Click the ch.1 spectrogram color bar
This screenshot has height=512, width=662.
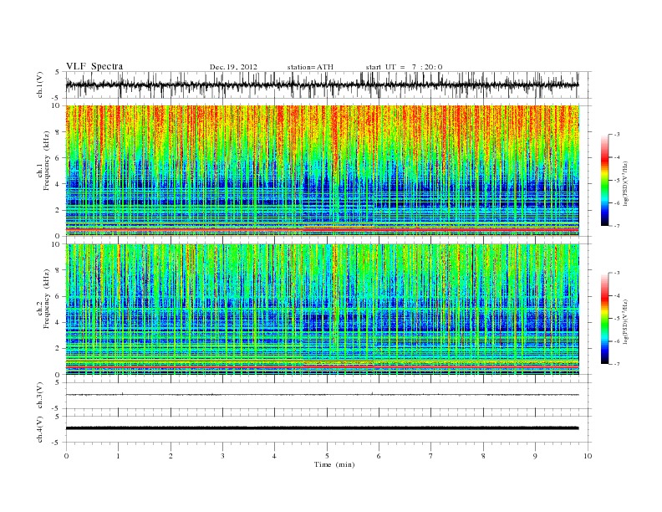[x=604, y=180]
